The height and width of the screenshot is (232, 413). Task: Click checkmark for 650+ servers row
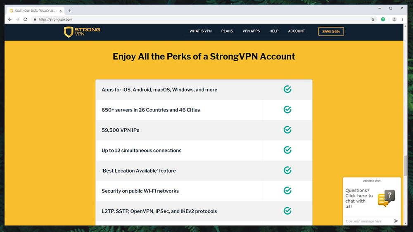point(287,109)
